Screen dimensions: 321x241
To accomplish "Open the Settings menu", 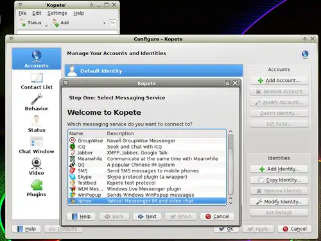I will coord(57,13).
